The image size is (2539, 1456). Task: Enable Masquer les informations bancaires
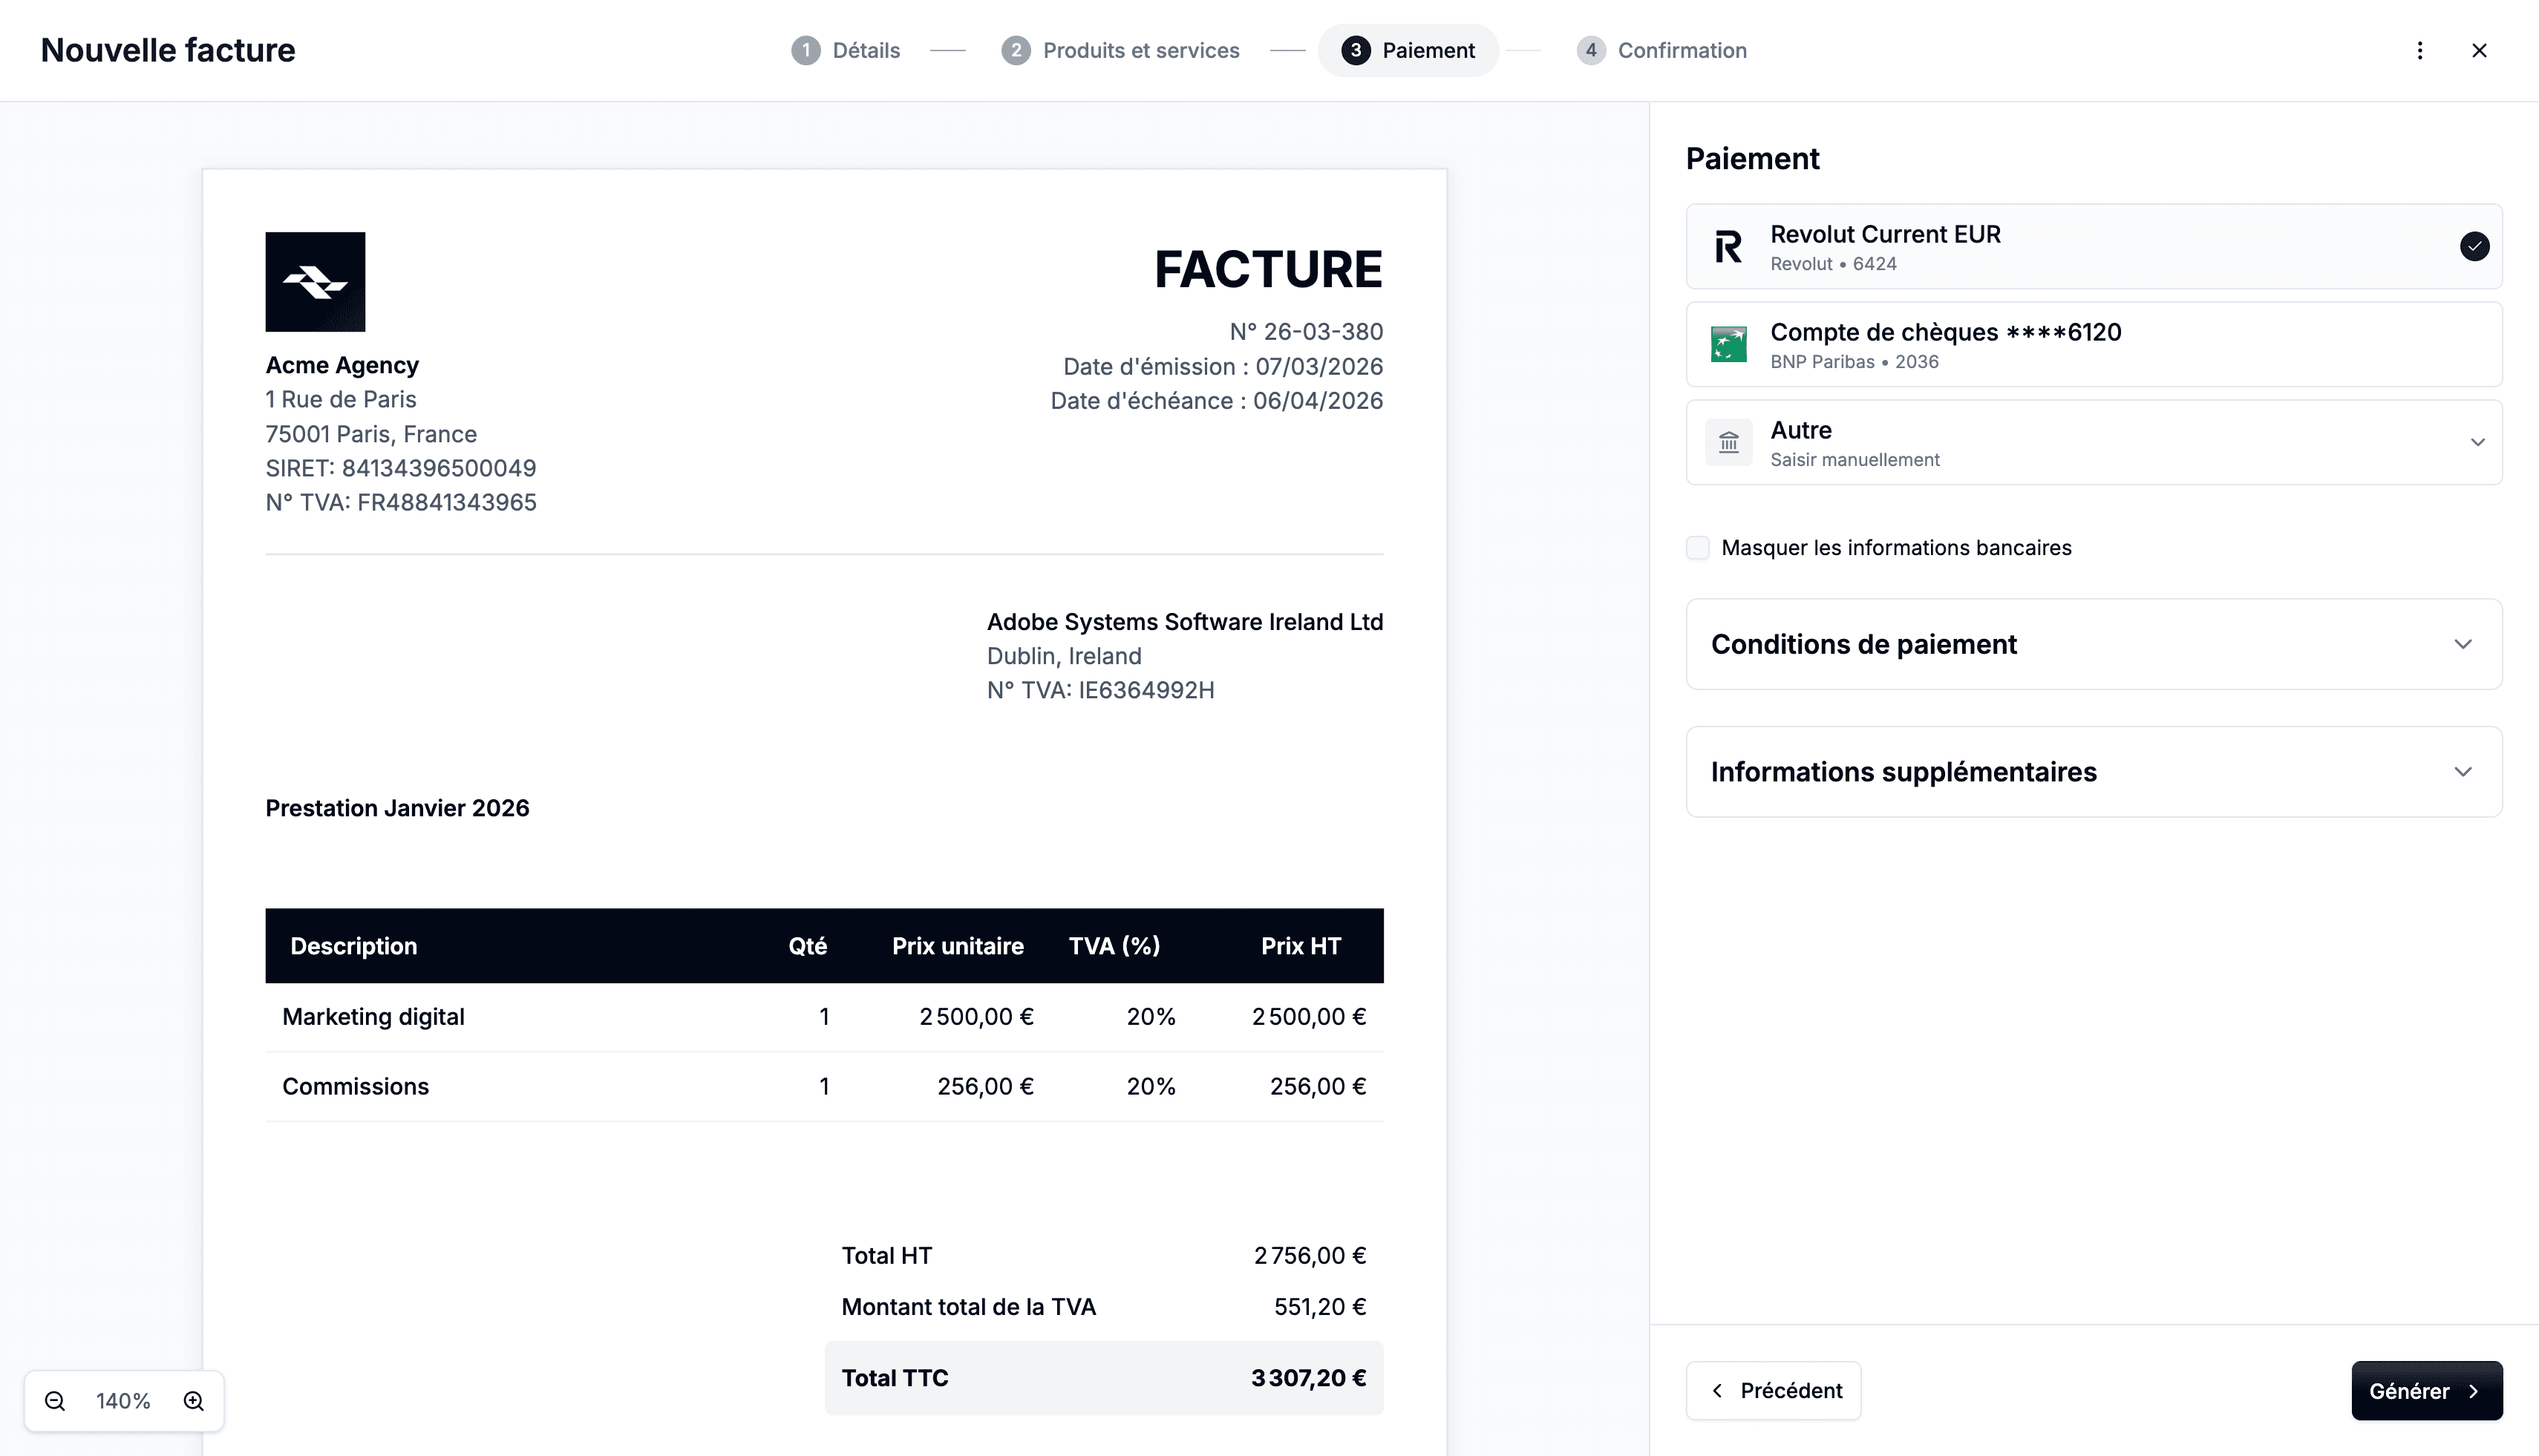click(x=1698, y=547)
